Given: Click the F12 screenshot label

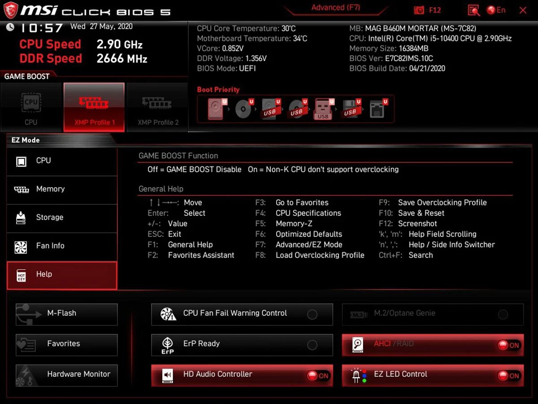Looking at the screenshot, I should (x=435, y=10).
